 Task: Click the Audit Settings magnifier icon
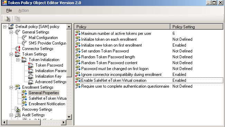coord(18,115)
